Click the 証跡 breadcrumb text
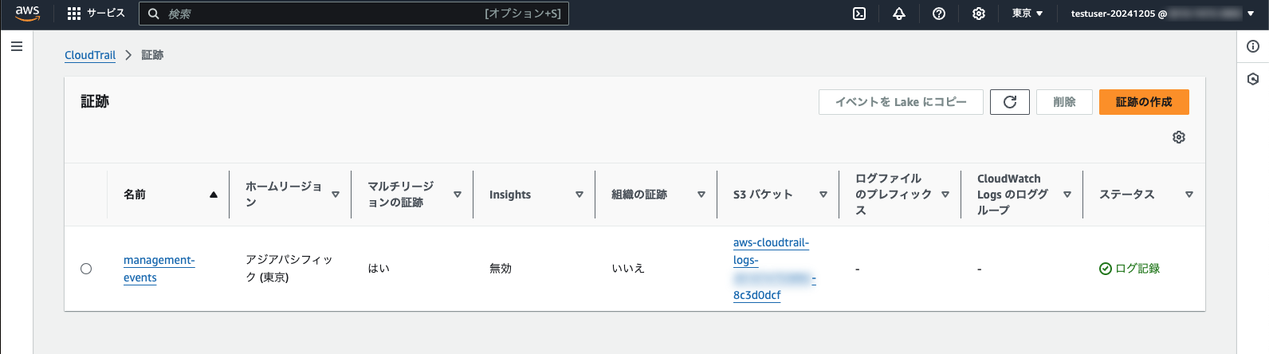The height and width of the screenshot is (354, 1269). coord(152,55)
